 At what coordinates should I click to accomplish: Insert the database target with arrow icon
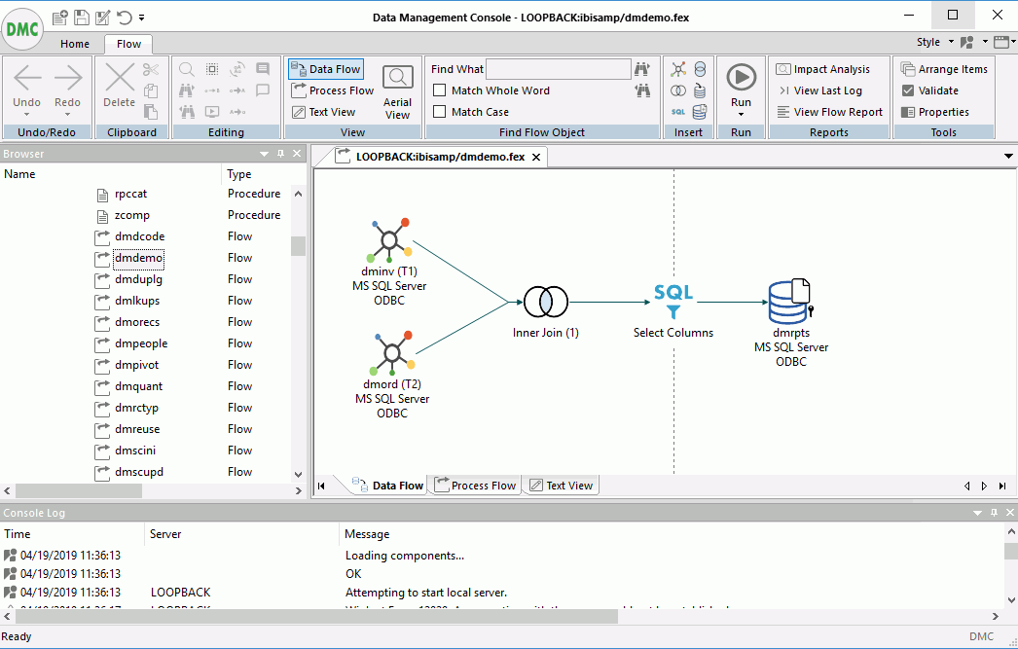coord(700,90)
